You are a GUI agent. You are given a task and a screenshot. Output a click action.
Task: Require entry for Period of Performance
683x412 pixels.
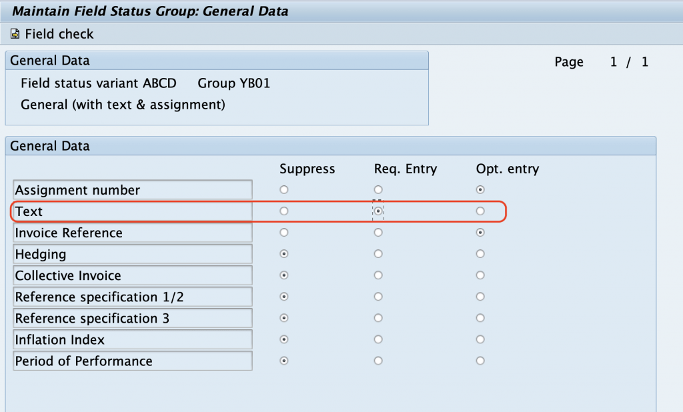click(378, 360)
